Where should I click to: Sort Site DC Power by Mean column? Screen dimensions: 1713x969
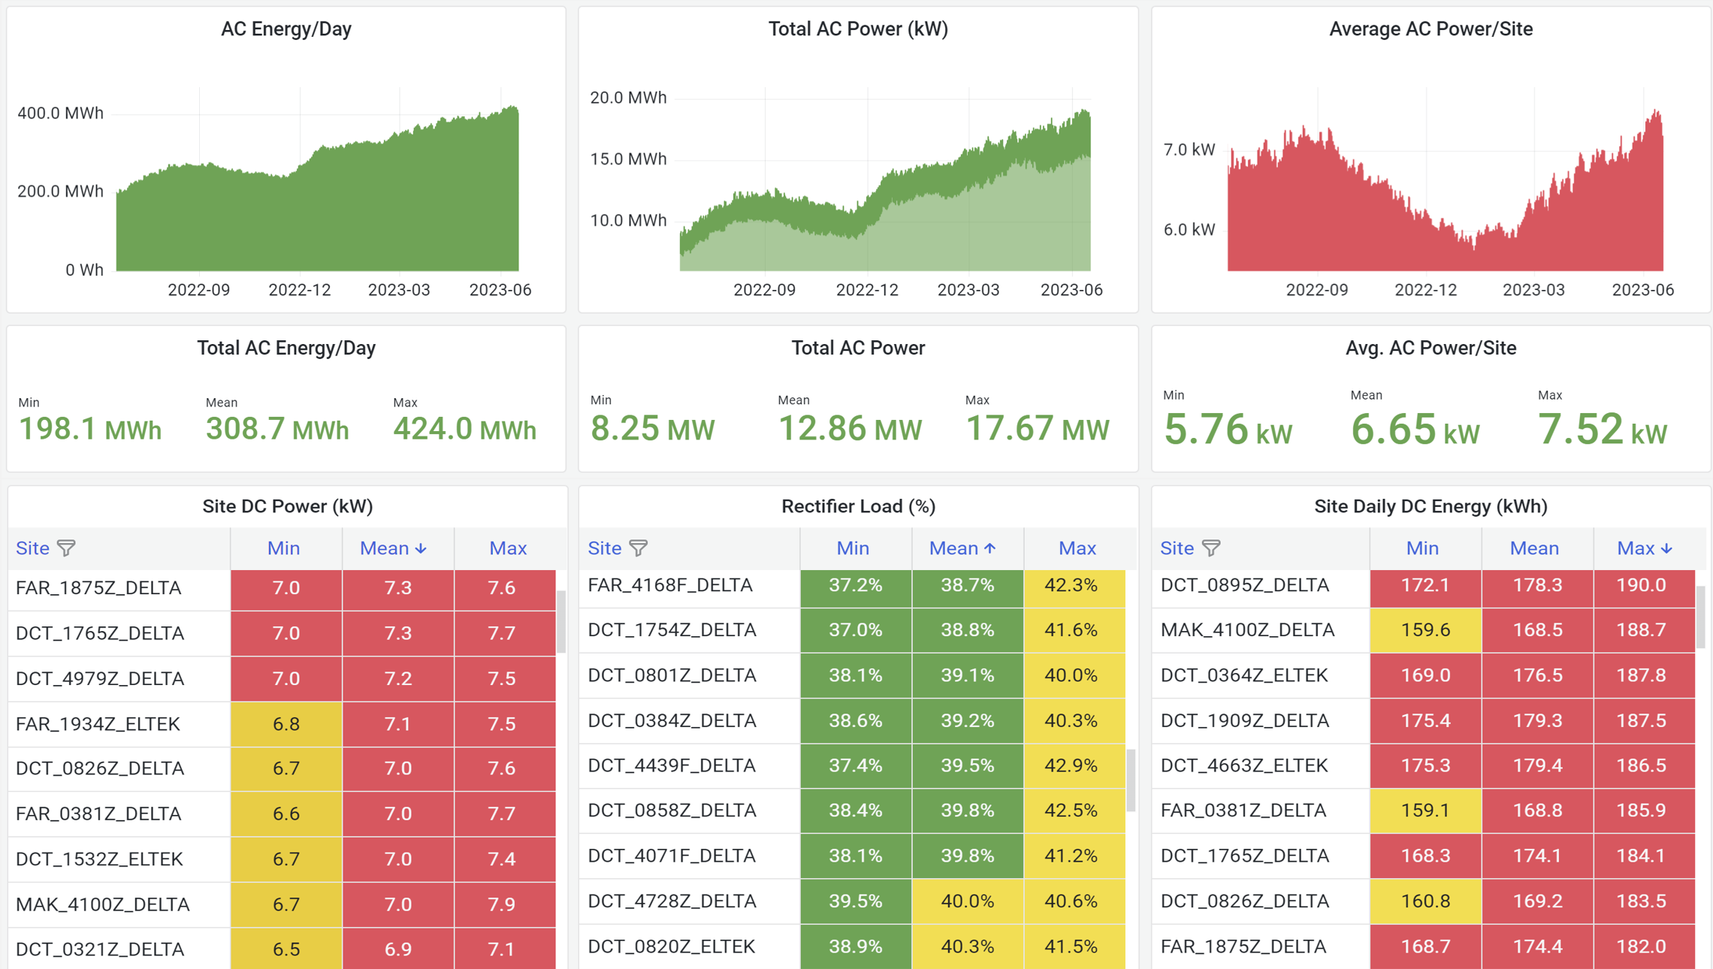point(393,548)
